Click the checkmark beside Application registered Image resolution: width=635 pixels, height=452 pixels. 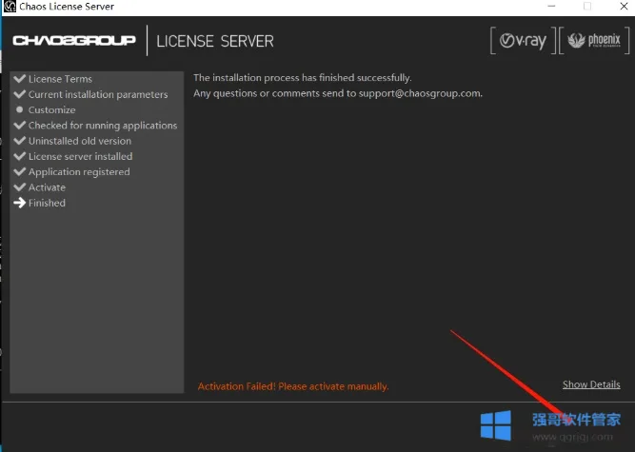pos(19,171)
